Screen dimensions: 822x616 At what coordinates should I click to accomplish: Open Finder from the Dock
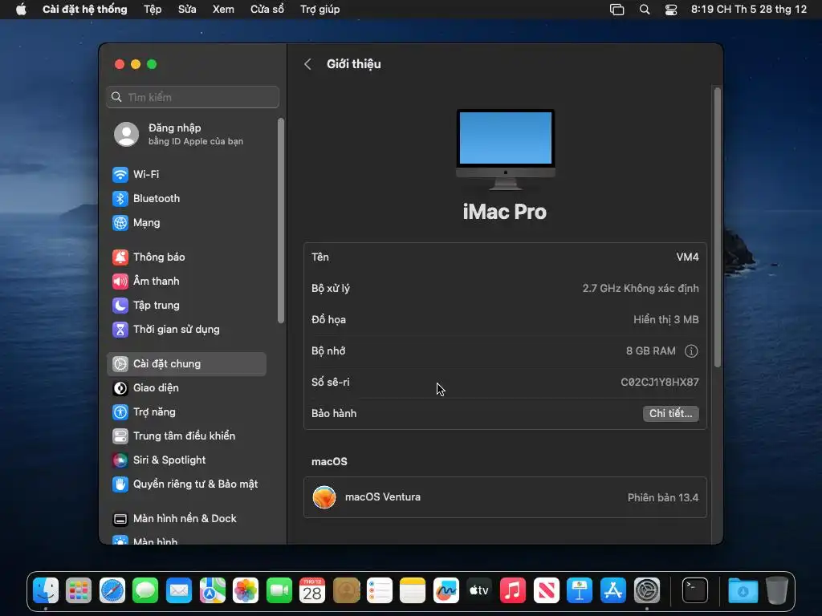(x=46, y=591)
